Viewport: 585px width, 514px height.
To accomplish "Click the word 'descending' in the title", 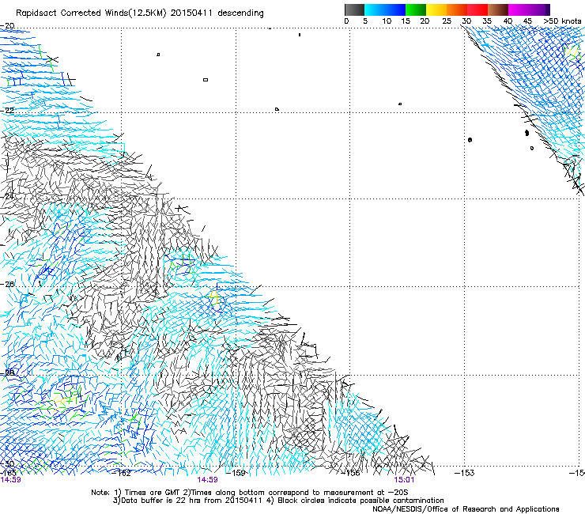I will click(x=240, y=13).
